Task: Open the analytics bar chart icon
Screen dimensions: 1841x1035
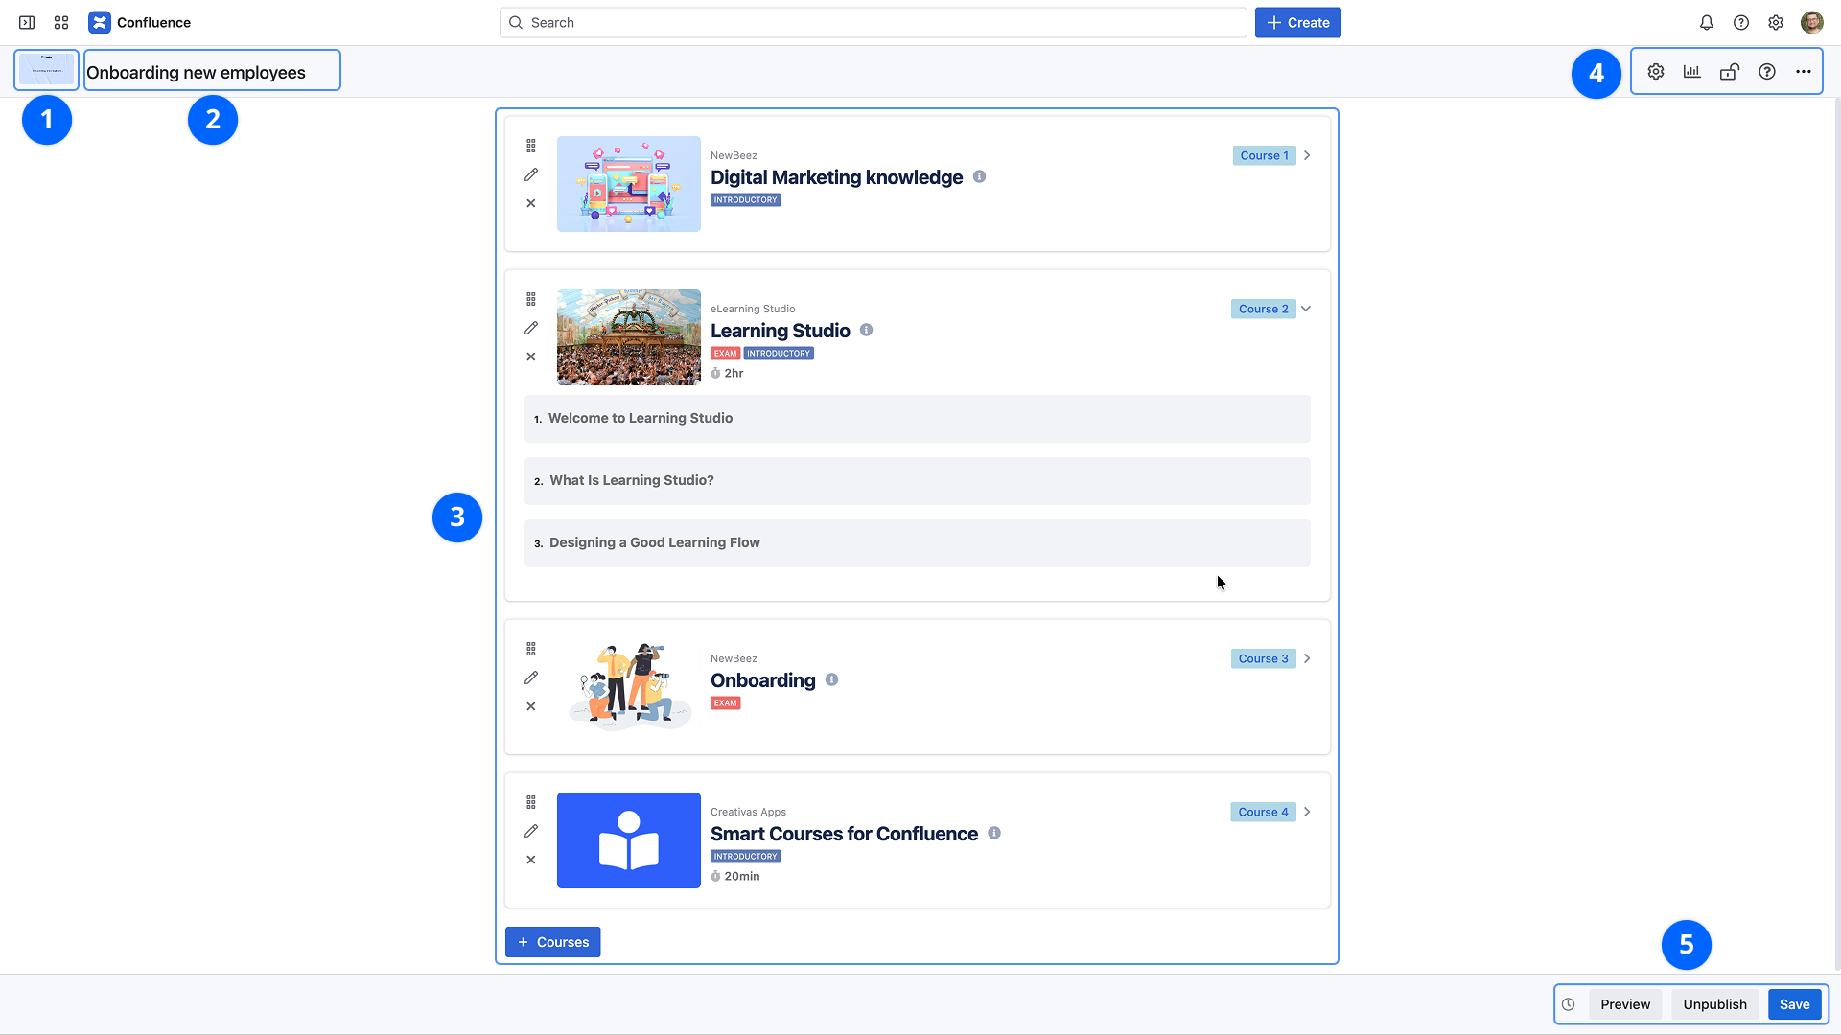Action: [1692, 72]
